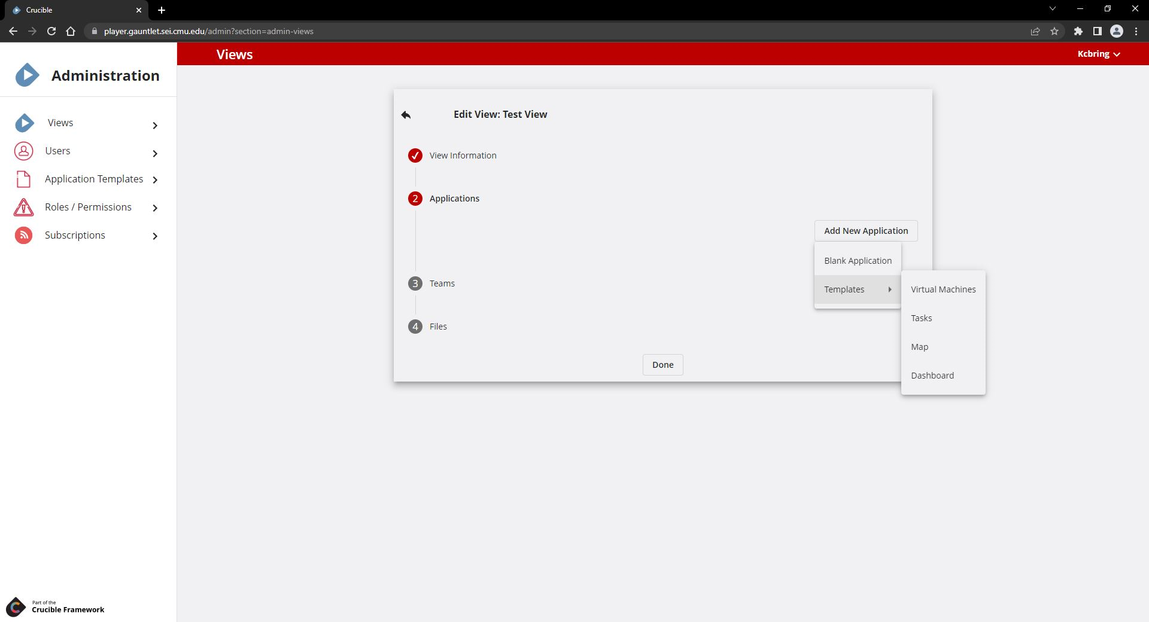Click the Add New Application button
This screenshot has width=1149, height=622.
[x=865, y=230]
